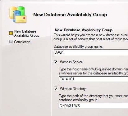Screen dimensions: 128x116
Task: Click the EX14HC1 witness server field
Action: click(x=94, y=79)
